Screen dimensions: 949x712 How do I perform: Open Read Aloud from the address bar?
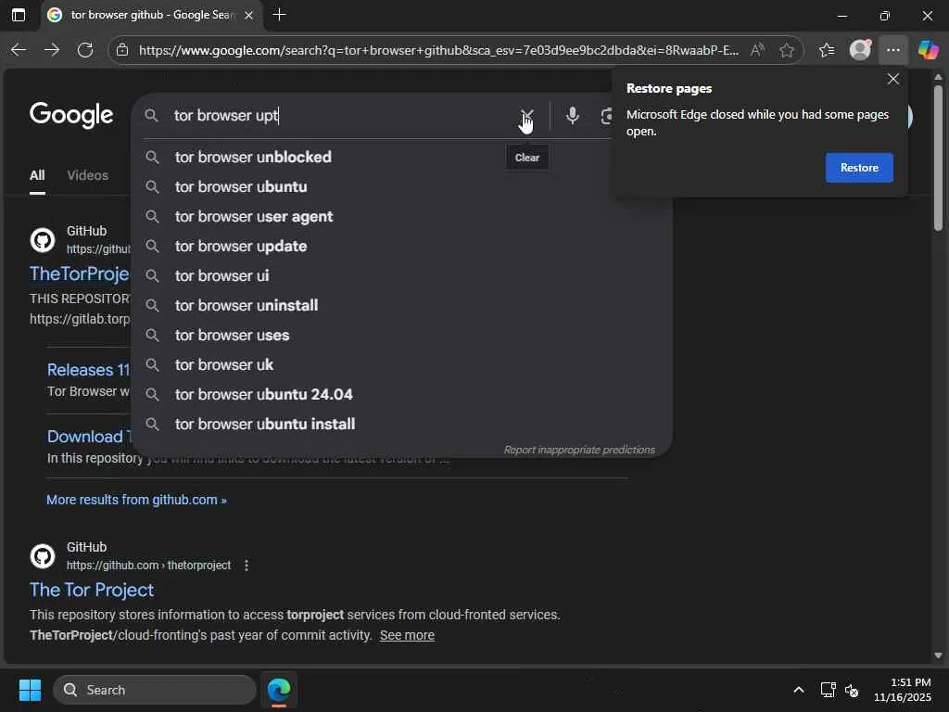[x=757, y=50]
